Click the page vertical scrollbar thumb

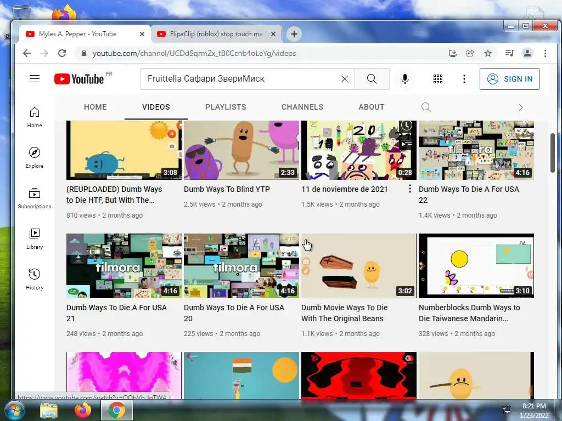pyautogui.click(x=552, y=152)
